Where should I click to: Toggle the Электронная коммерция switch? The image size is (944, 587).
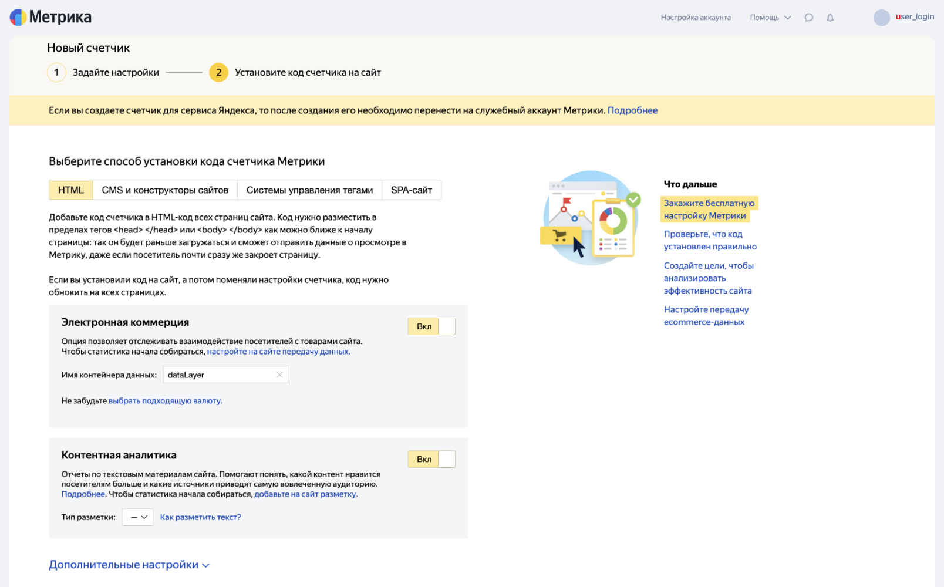tap(431, 326)
